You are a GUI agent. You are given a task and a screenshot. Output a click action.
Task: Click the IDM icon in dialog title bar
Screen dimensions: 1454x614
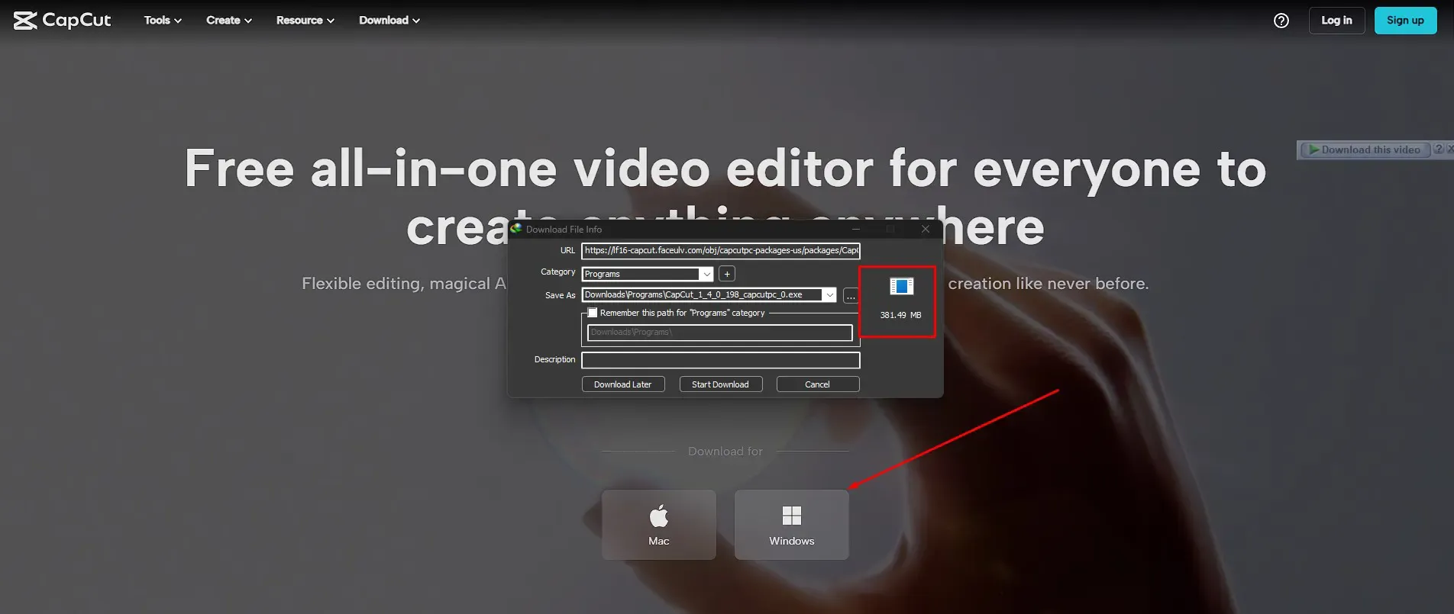(516, 229)
